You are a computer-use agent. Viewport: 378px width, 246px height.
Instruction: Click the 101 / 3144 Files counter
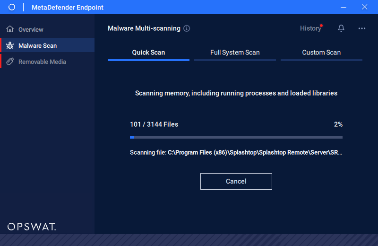(x=154, y=124)
